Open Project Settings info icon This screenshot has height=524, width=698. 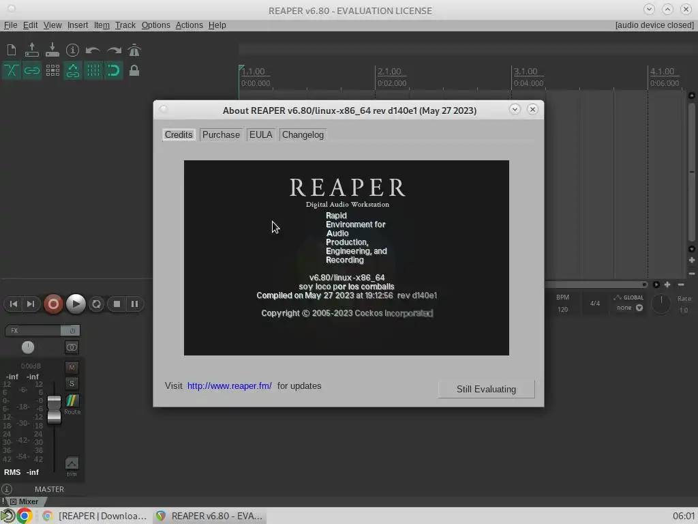[72, 50]
